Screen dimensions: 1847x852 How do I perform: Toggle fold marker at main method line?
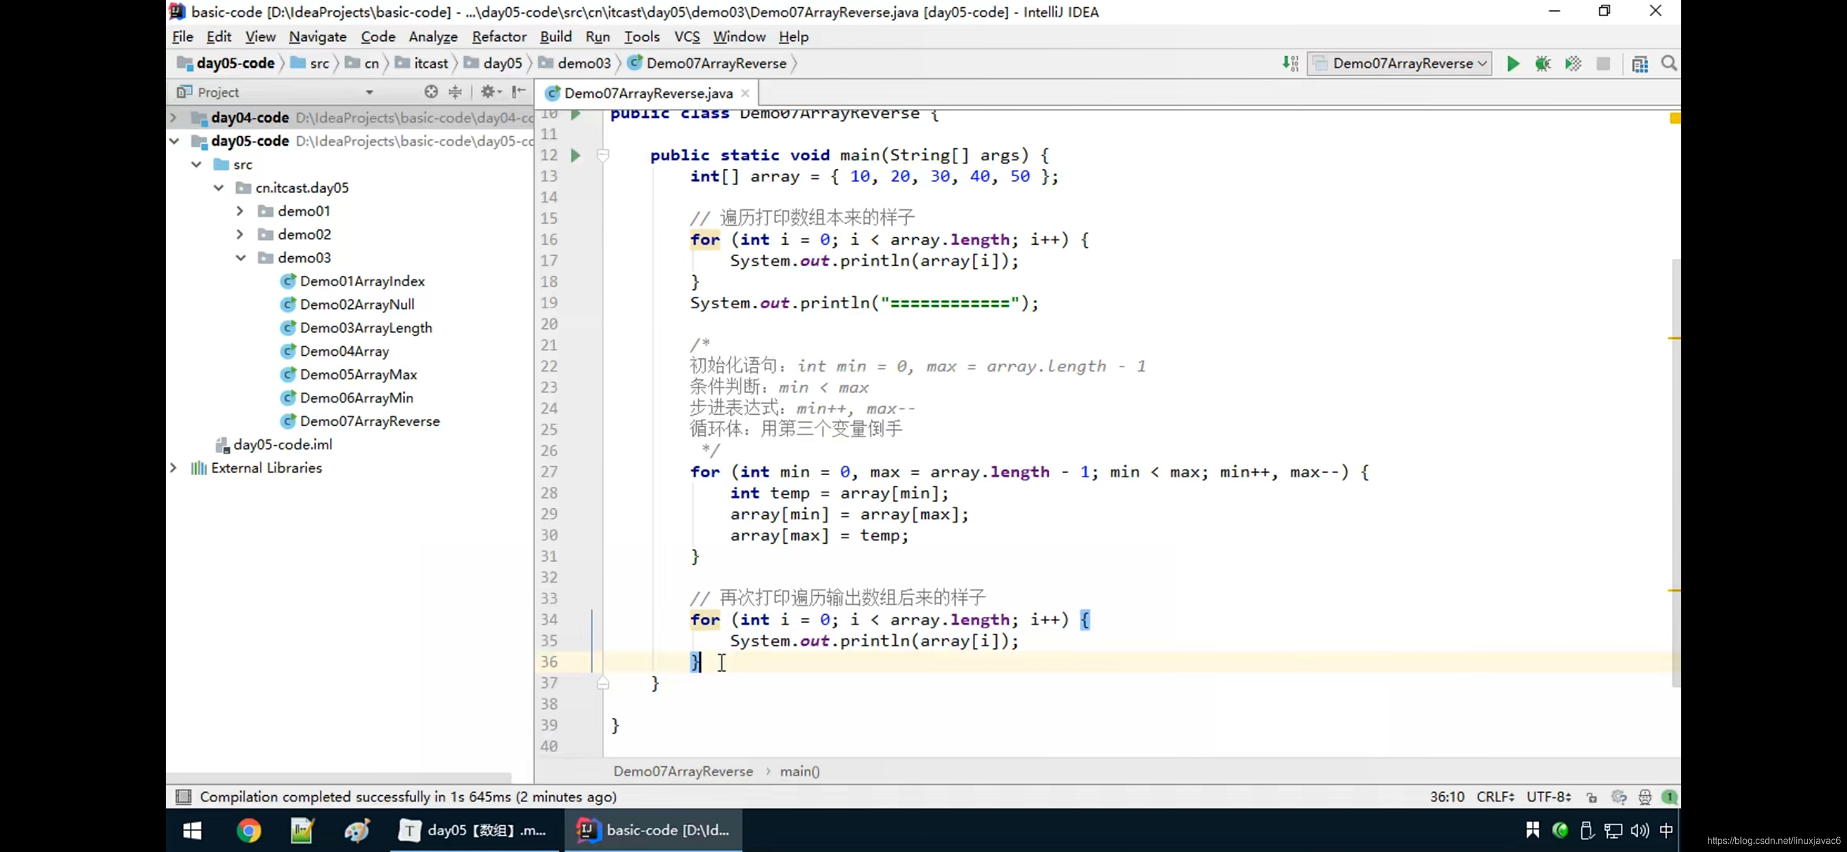pos(603,155)
